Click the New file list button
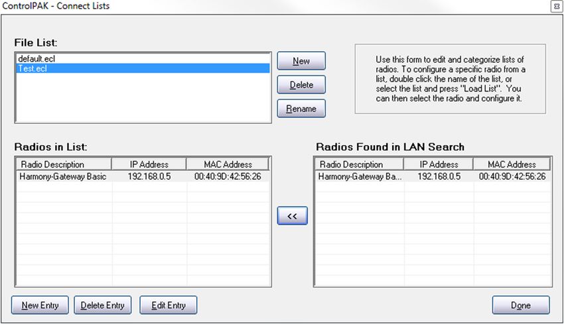The width and height of the screenshot is (564, 324). [301, 61]
